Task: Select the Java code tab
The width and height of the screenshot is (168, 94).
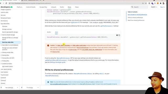Action: [x=56, y=32]
